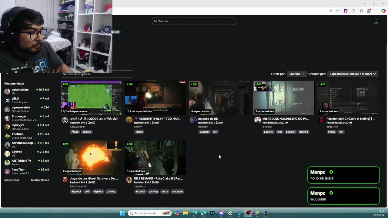The height and width of the screenshot is (218, 388).
Task: Open the MIERCOLES NOCHESERO stream thumbnail
Action: [x=284, y=98]
